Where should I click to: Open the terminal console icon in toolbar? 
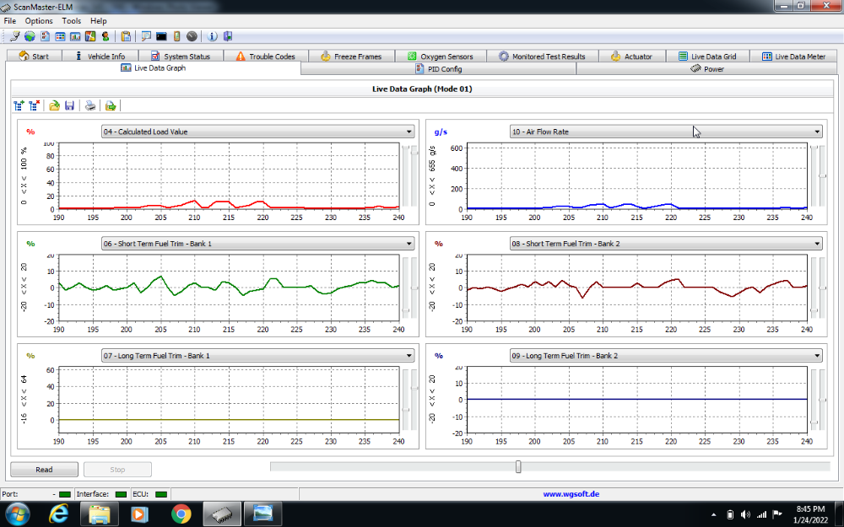pos(161,36)
